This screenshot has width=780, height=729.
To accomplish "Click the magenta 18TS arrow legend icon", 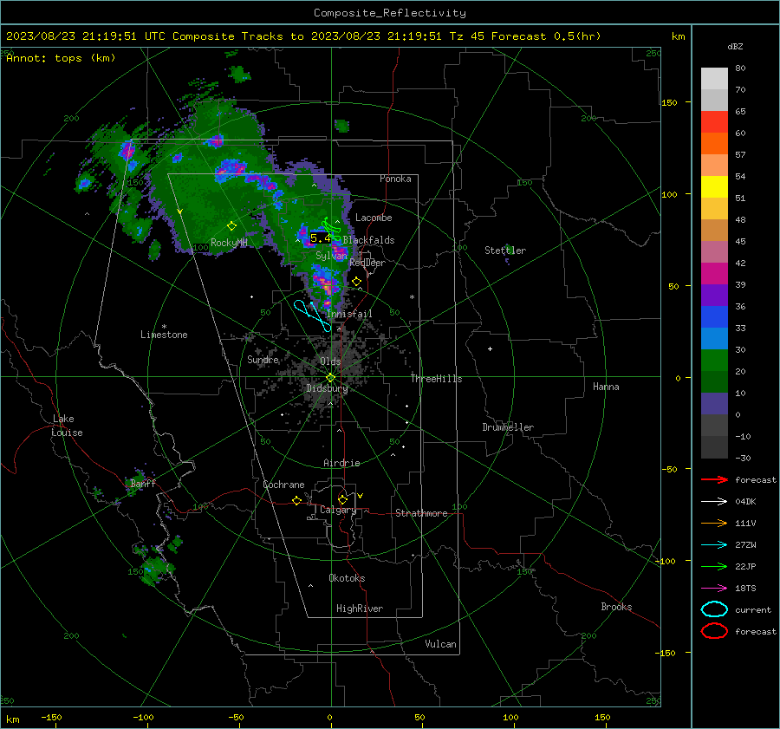I will tap(714, 589).
